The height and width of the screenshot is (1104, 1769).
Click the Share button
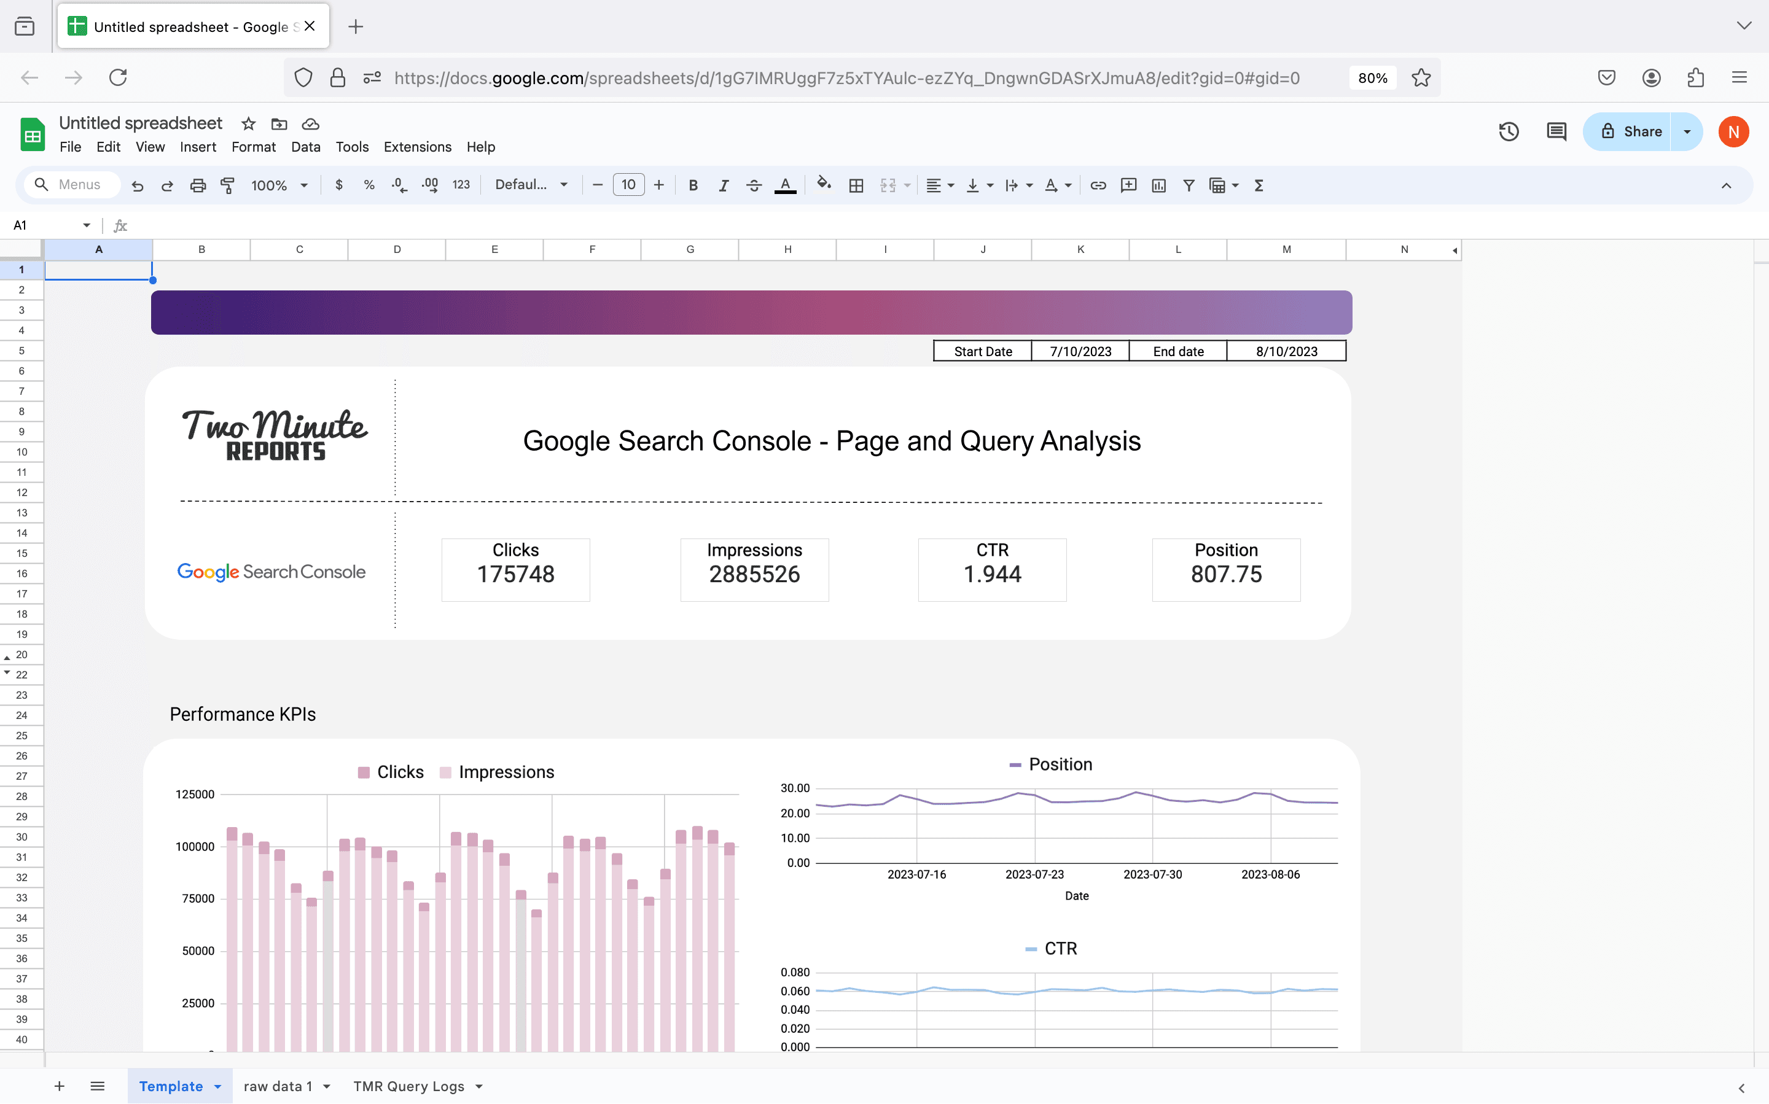1631,132
